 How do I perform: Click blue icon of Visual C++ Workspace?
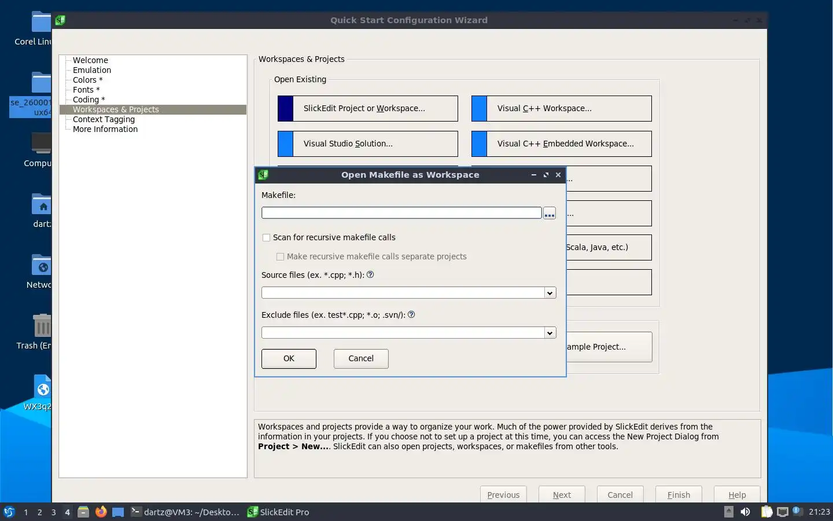coord(480,108)
